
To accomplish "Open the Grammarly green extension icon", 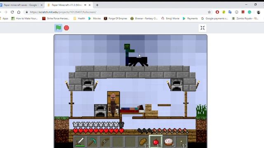I will click(249, 12).
